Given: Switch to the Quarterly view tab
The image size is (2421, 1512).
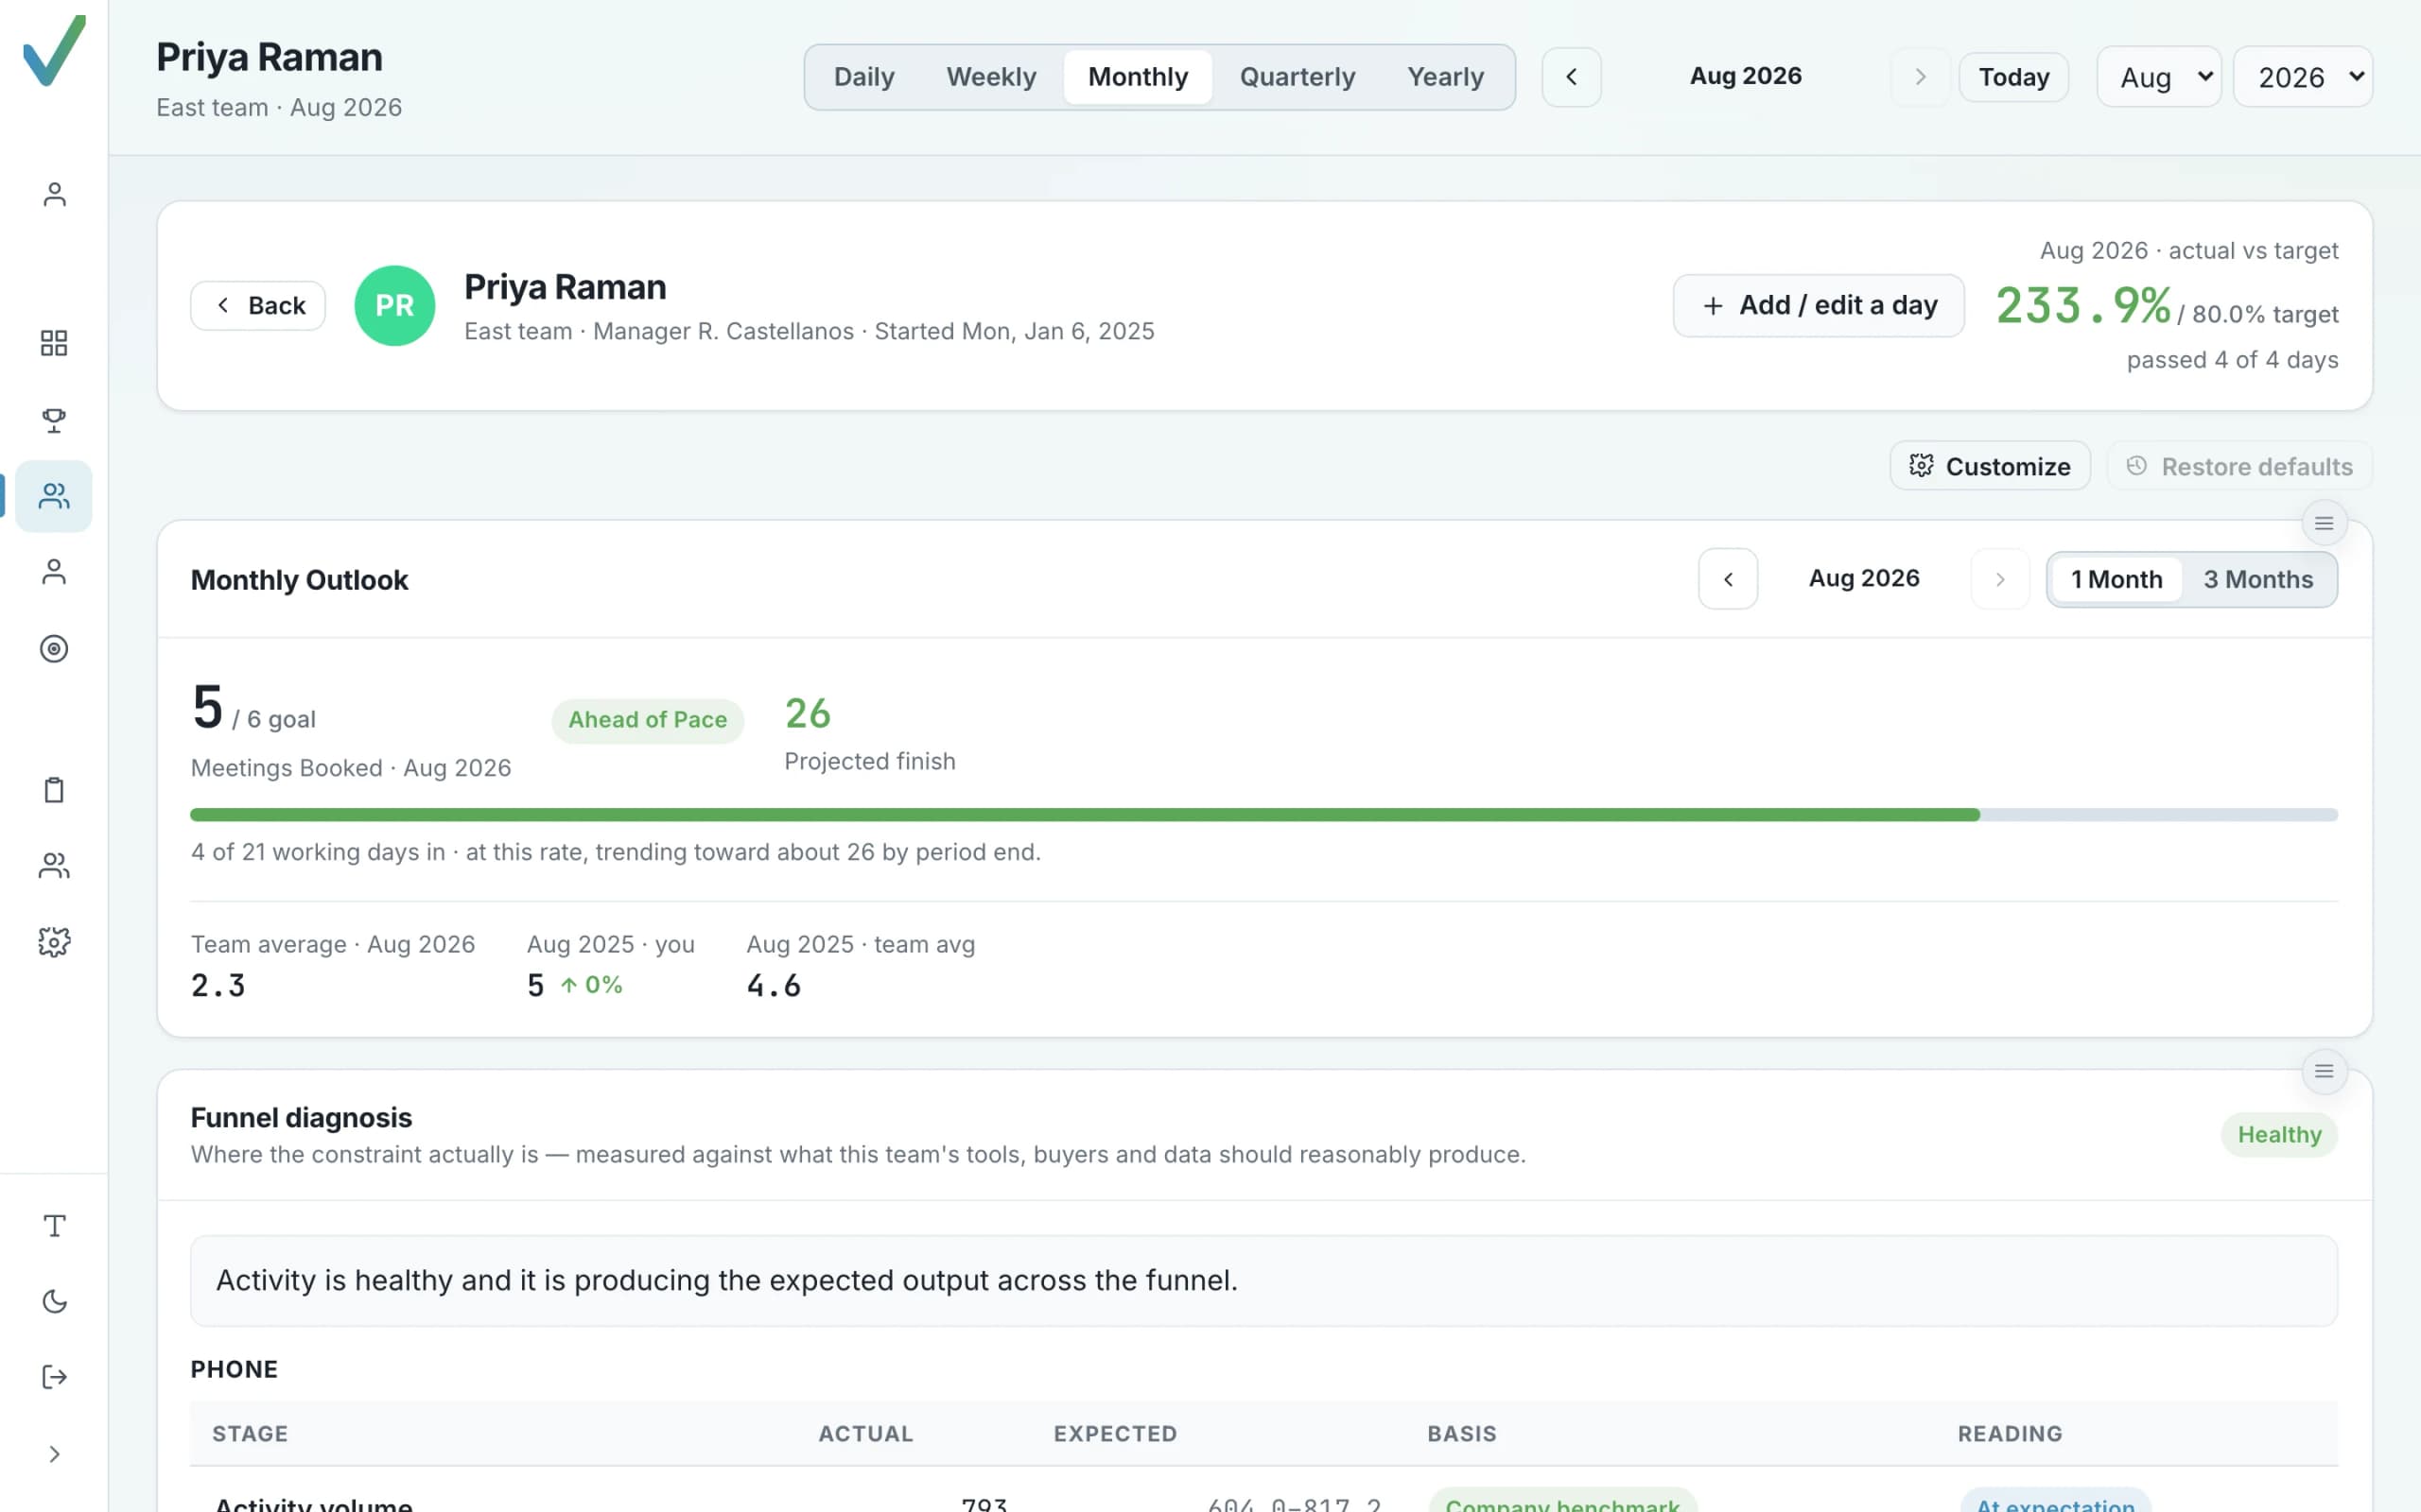Looking at the screenshot, I should coord(1297,77).
